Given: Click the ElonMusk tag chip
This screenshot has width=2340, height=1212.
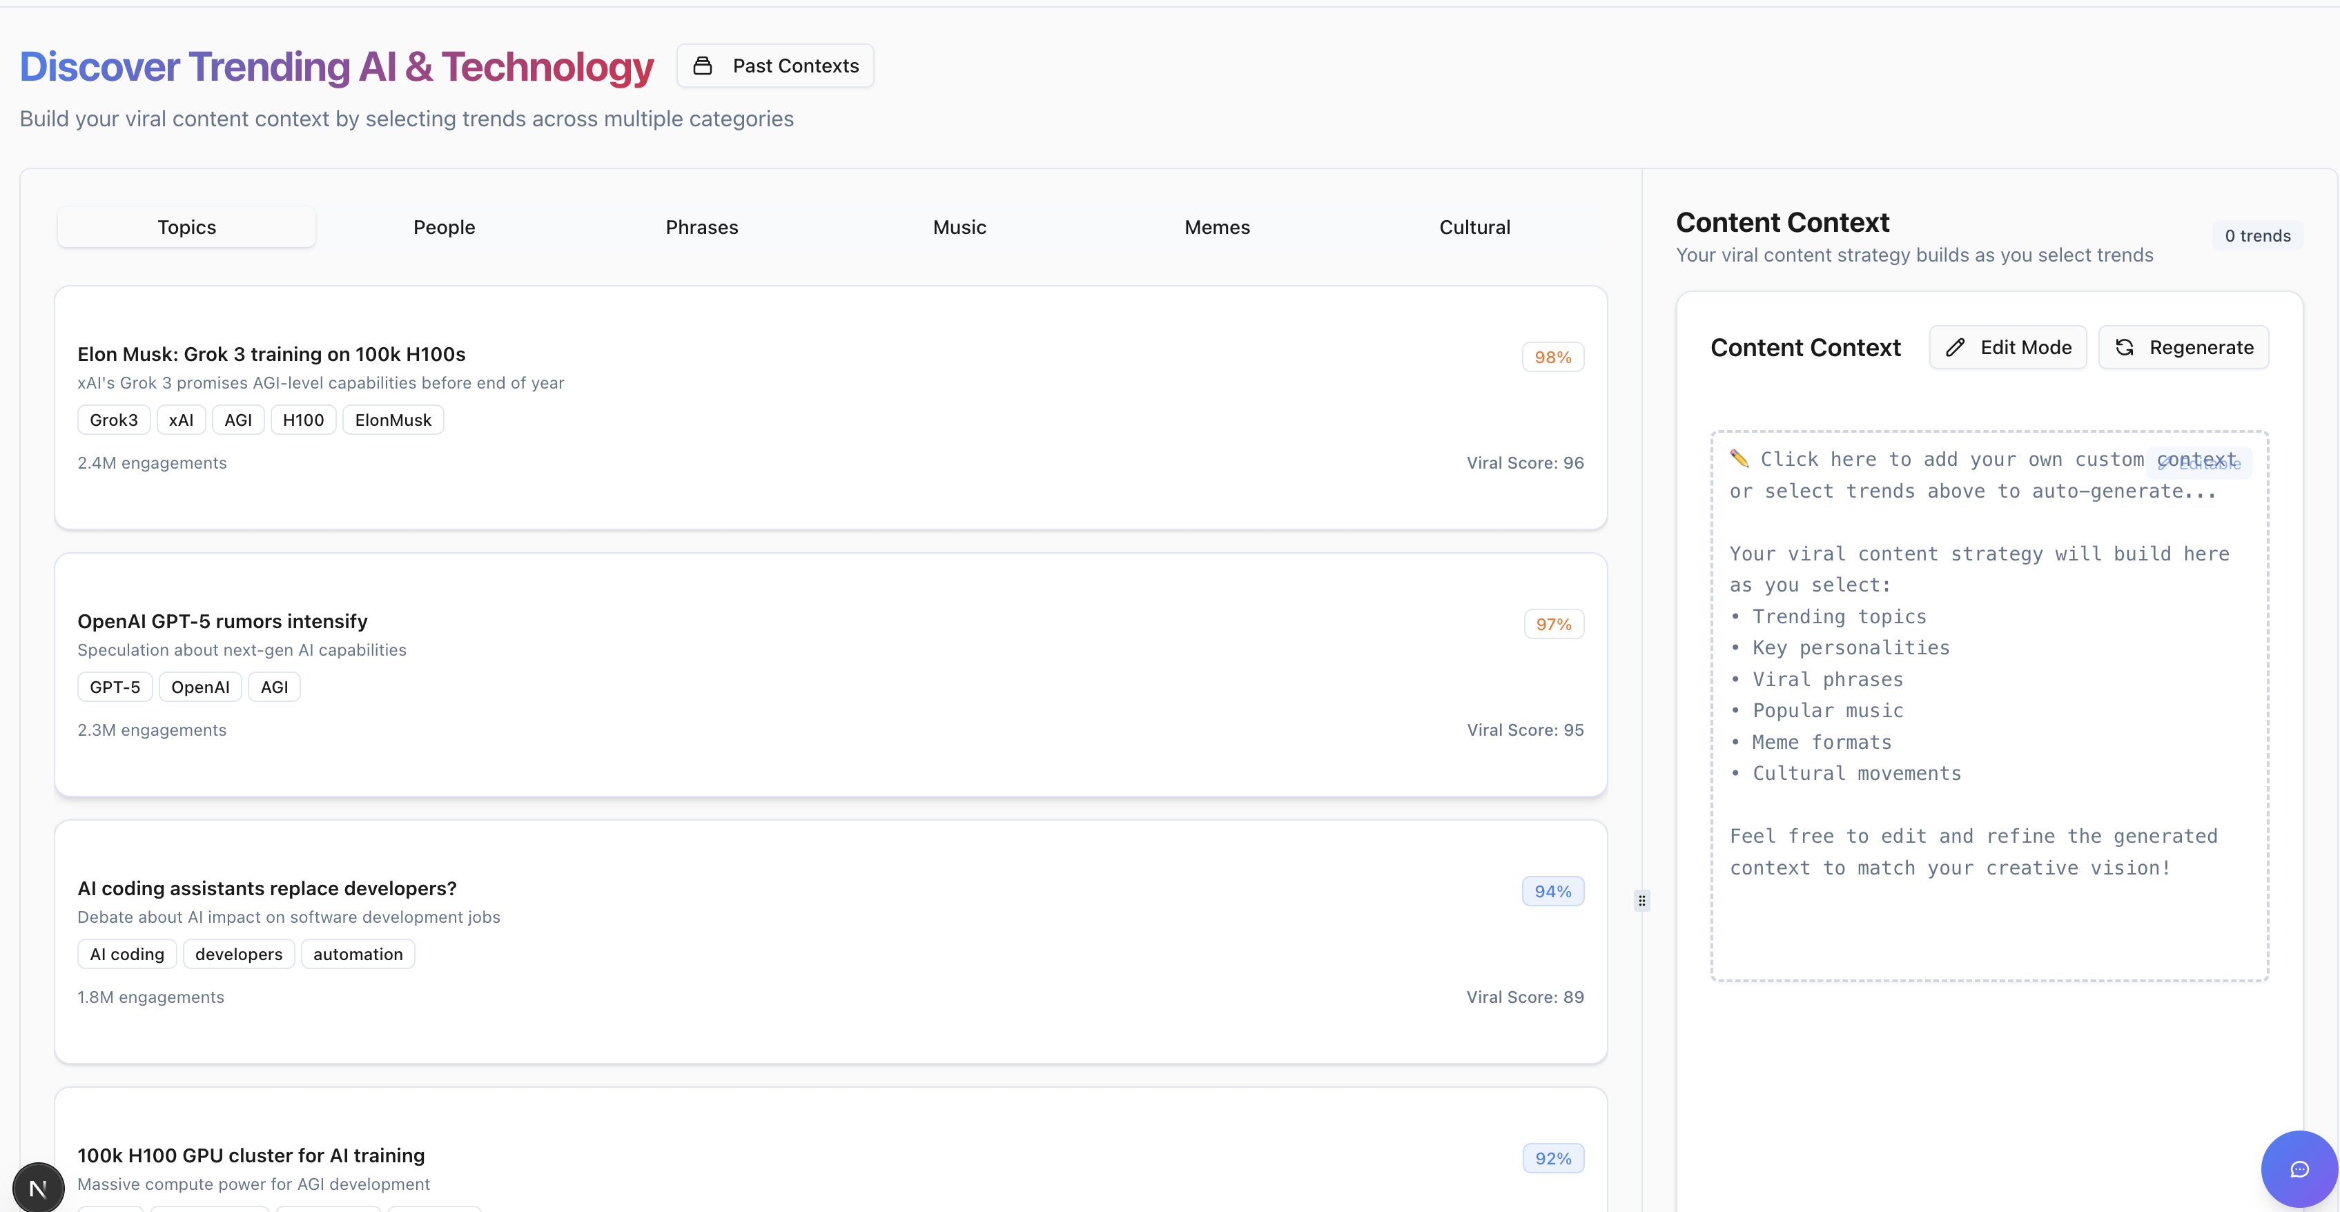Looking at the screenshot, I should 393,420.
